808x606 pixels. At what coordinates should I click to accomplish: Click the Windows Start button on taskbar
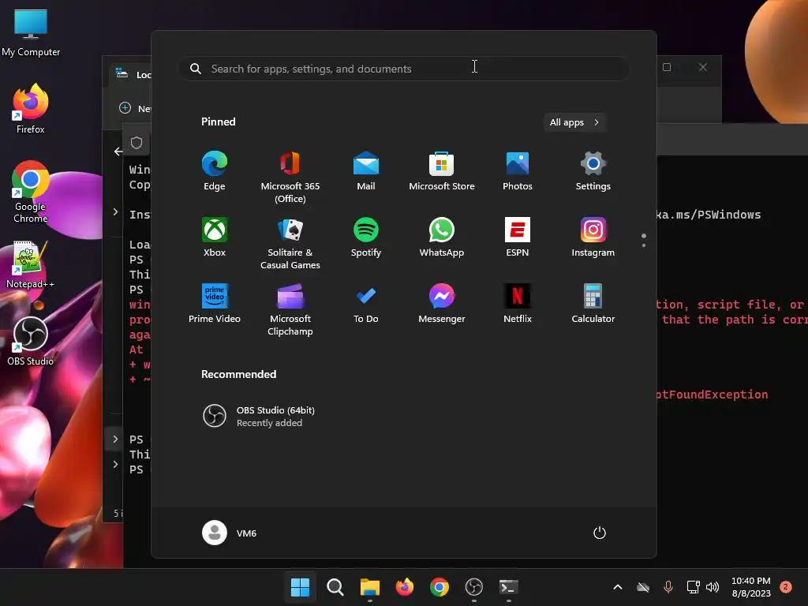[x=300, y=587]
